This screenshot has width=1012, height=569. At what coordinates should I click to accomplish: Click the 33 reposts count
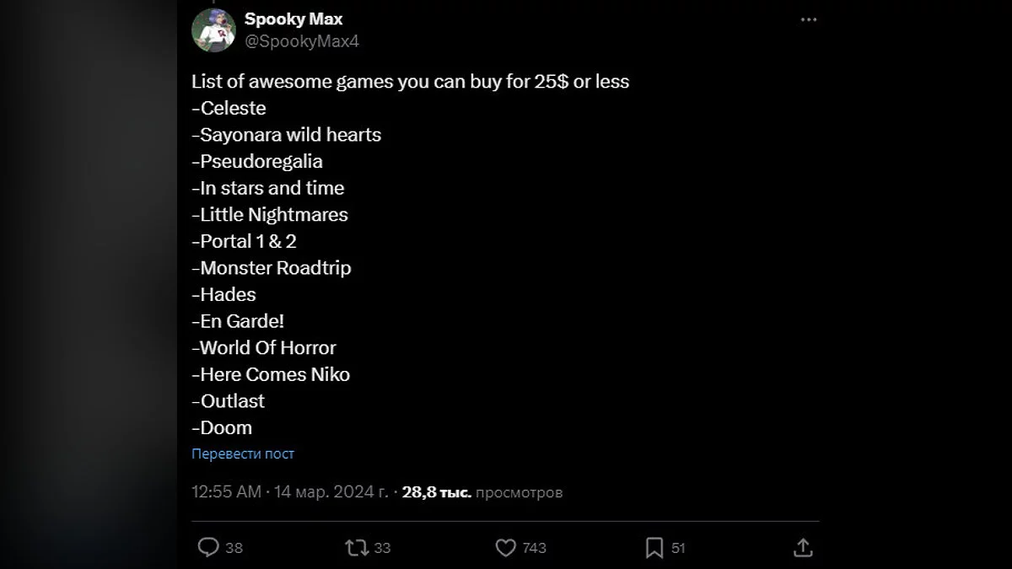(x=382, y=548)
